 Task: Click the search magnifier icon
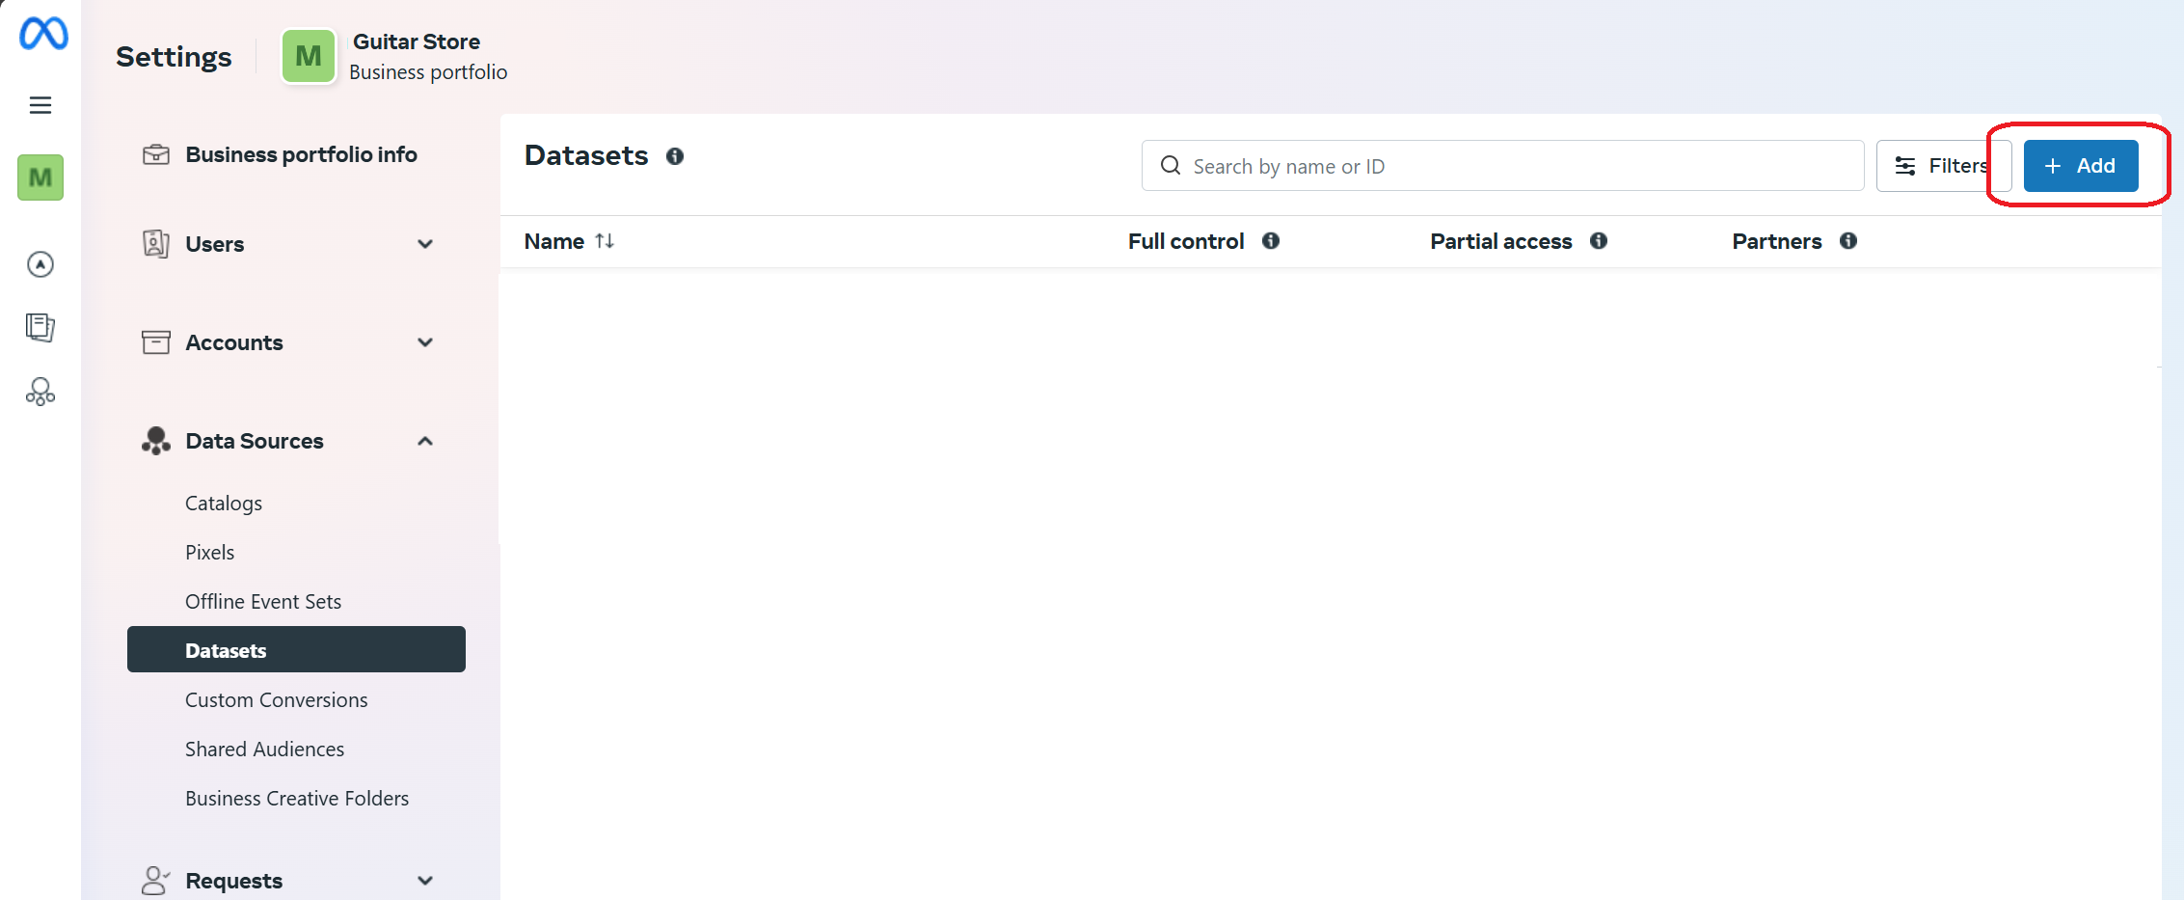[x=1171, y=166]
